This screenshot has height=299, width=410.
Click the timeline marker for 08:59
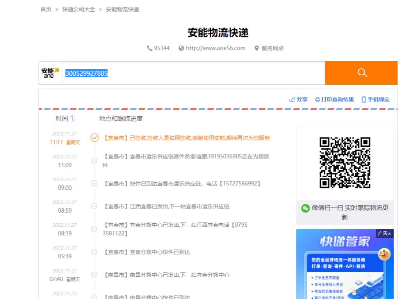pos(94,206)
